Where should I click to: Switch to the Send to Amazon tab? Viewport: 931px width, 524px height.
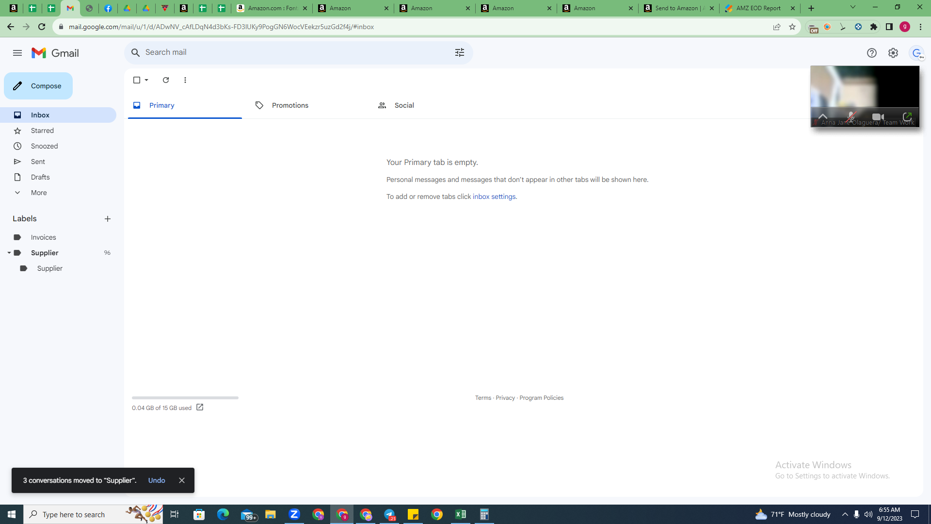679,8
